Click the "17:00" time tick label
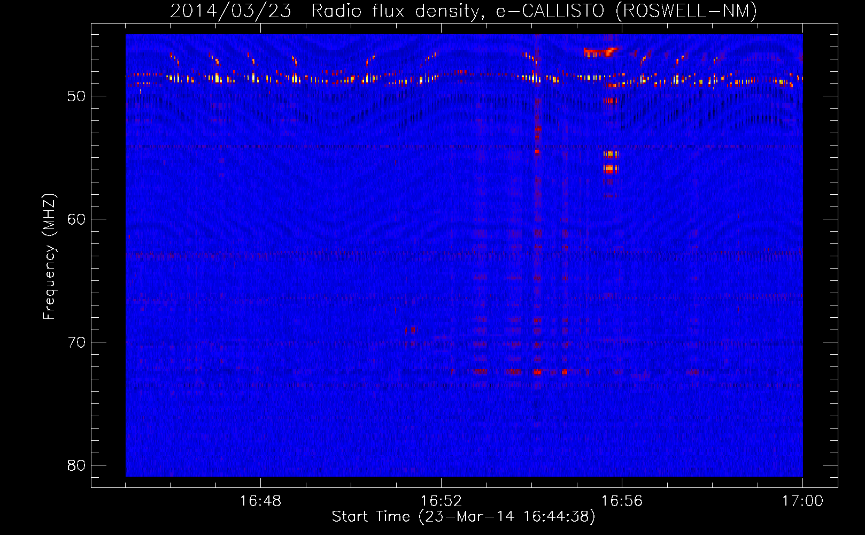This screenshot has width=865, height=535. click(802, 501)
